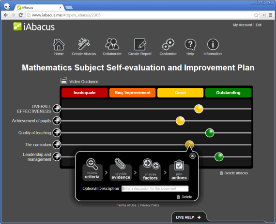
Task: Select the iAbacus browser tab
Action: click(x=39, y=8)
